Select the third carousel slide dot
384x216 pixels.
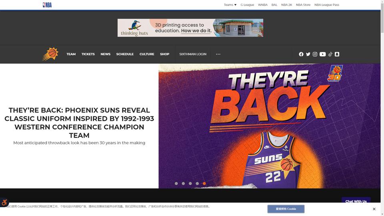pos(190,184)
